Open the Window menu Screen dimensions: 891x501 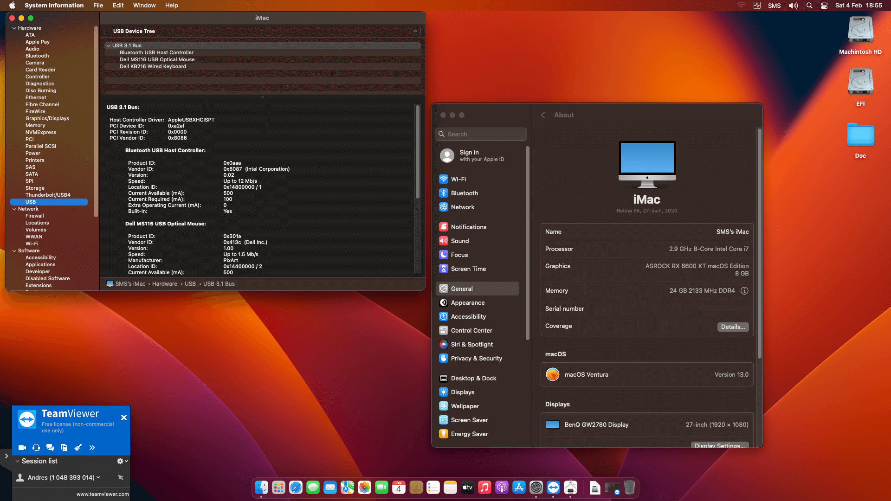tap(144, 6)
